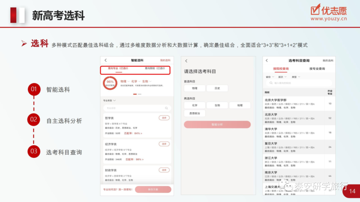
Task: Expand the 物理 subject dropdown
Action: click(x=125, y=81)
